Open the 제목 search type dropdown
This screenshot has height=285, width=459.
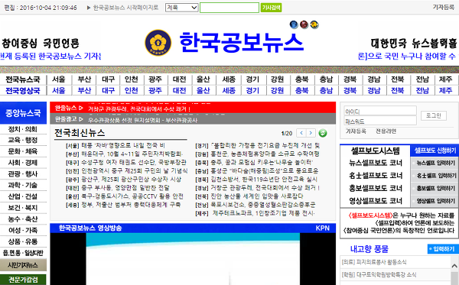click(181, 8)
